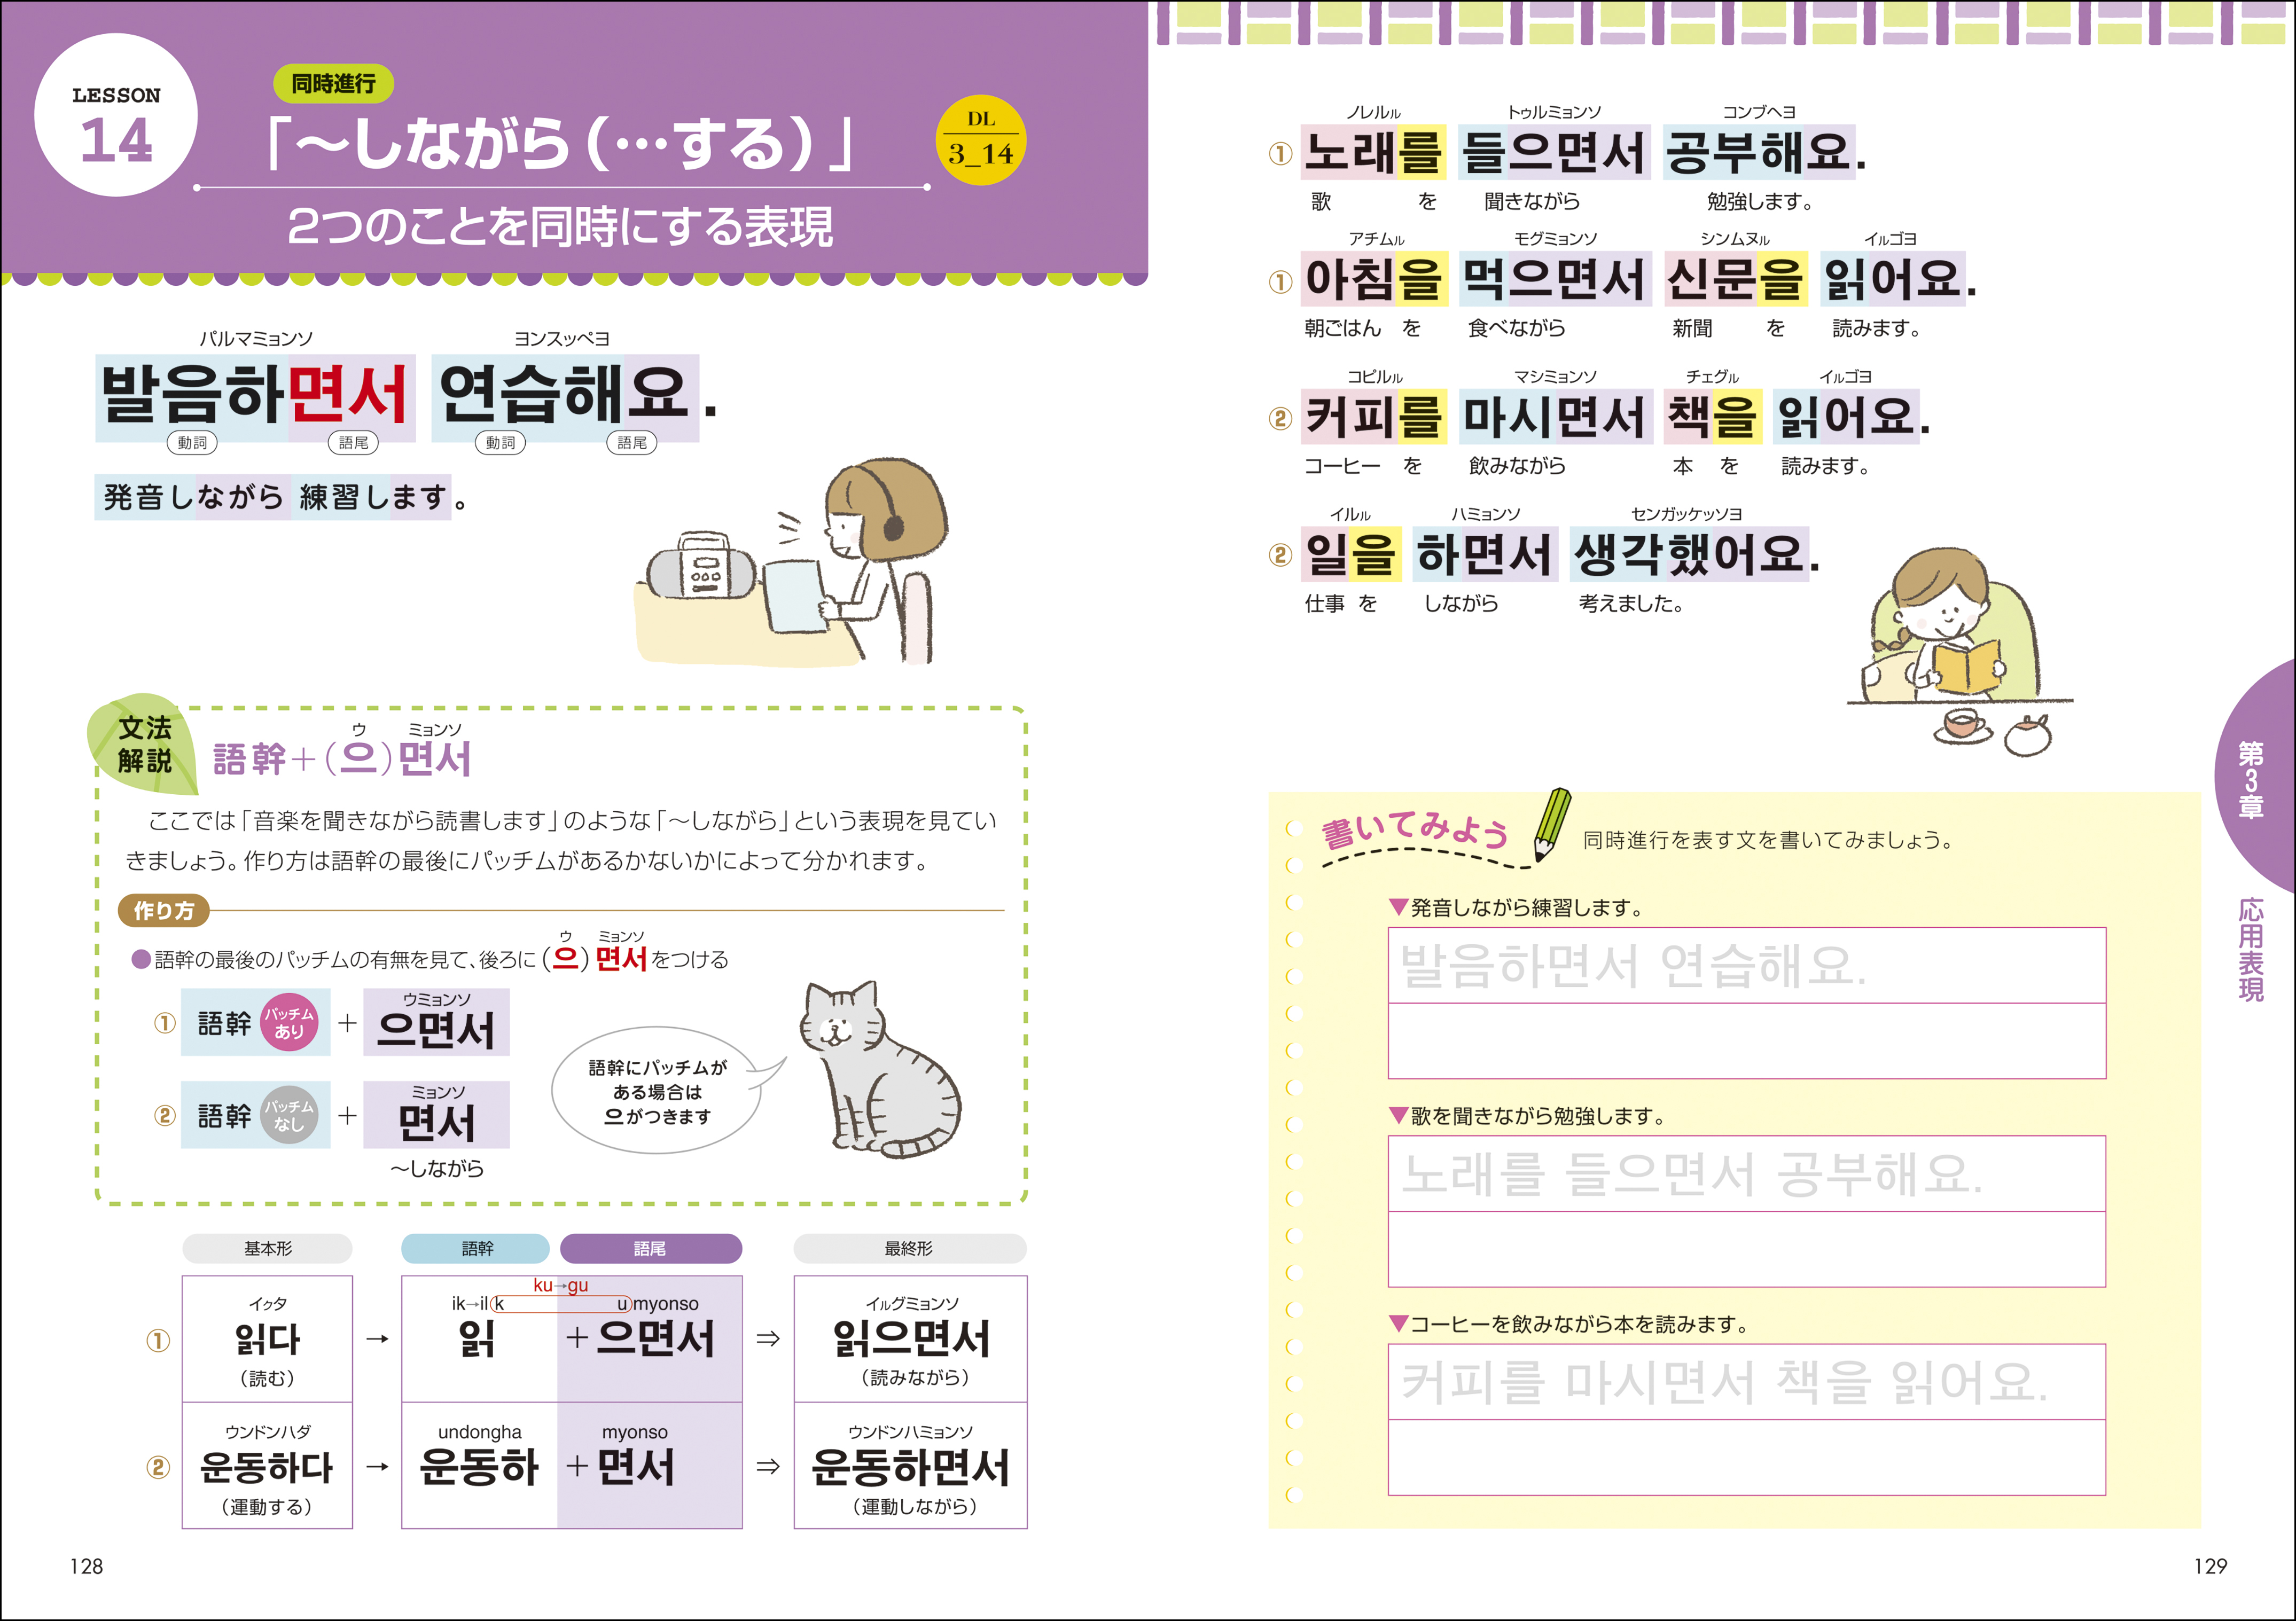Click the headphone girl with radio illustration
This screenshot has width=2296, height=1621.
coord(792,562)
